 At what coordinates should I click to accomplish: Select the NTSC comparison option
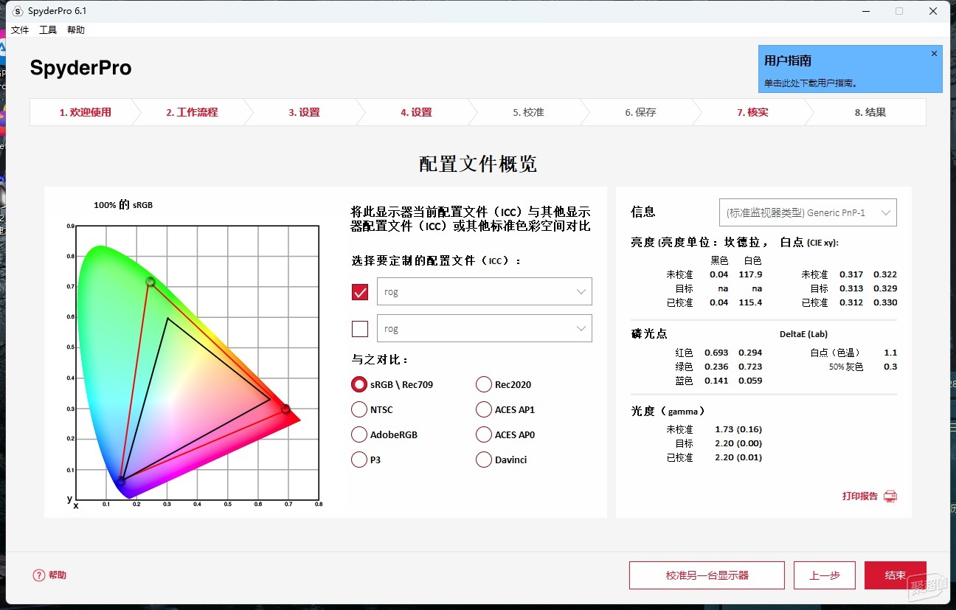(359, 409)
